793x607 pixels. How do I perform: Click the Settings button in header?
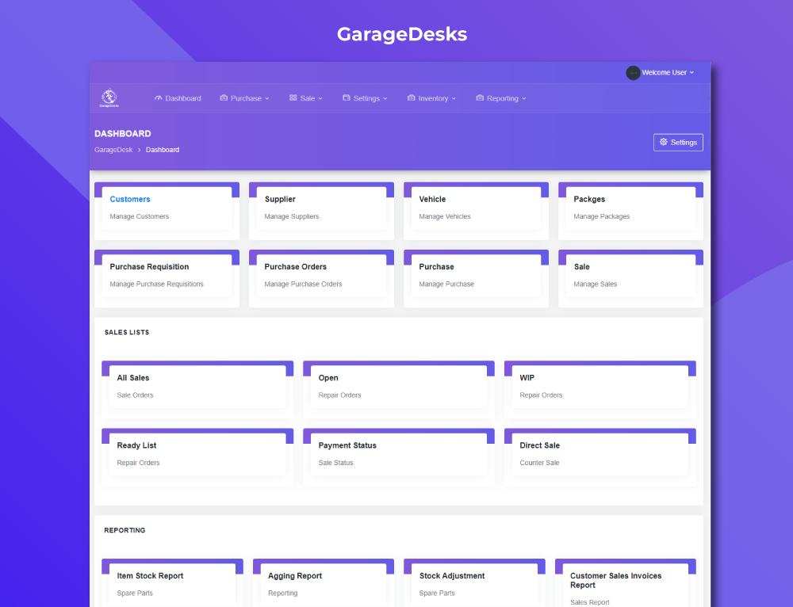[678, 143]
